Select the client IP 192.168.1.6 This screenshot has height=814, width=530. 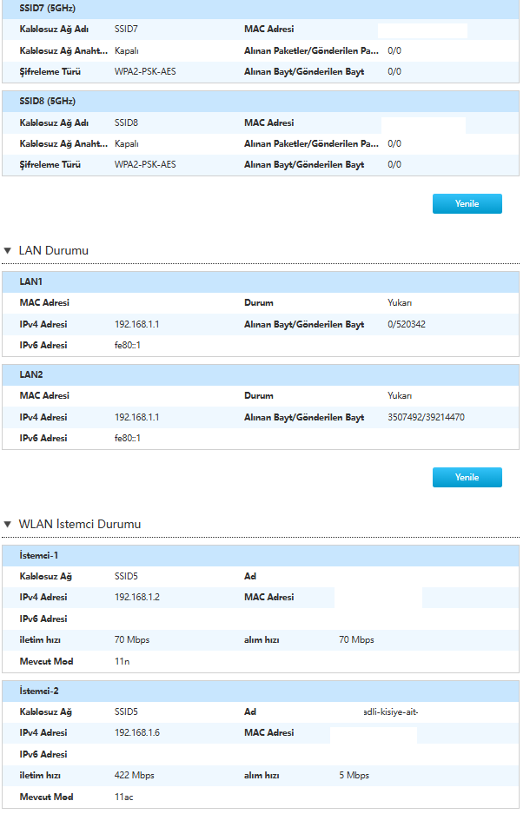[137, 733]
